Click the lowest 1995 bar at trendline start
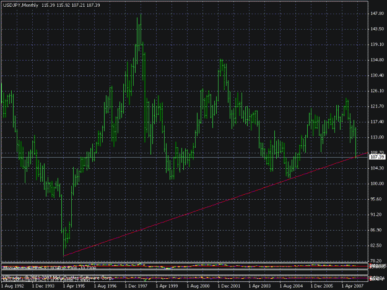 click(64, 242)
